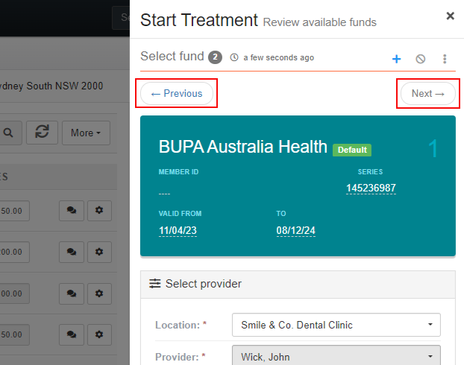Add a new fund with plus icon
The image size is (464, 365).
(396, 59)
